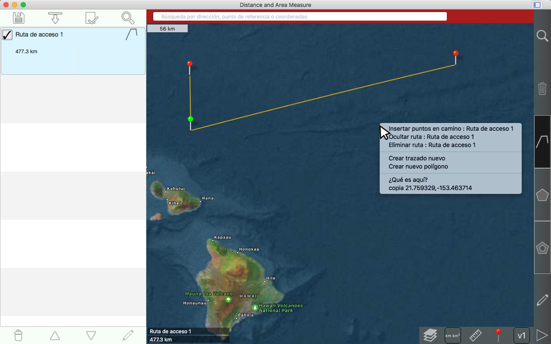Move route down with down triangle

[x=91, y=335]
